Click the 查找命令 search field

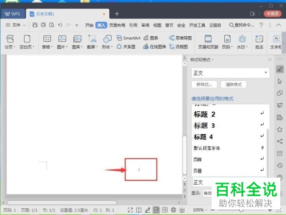coord(242,25)
